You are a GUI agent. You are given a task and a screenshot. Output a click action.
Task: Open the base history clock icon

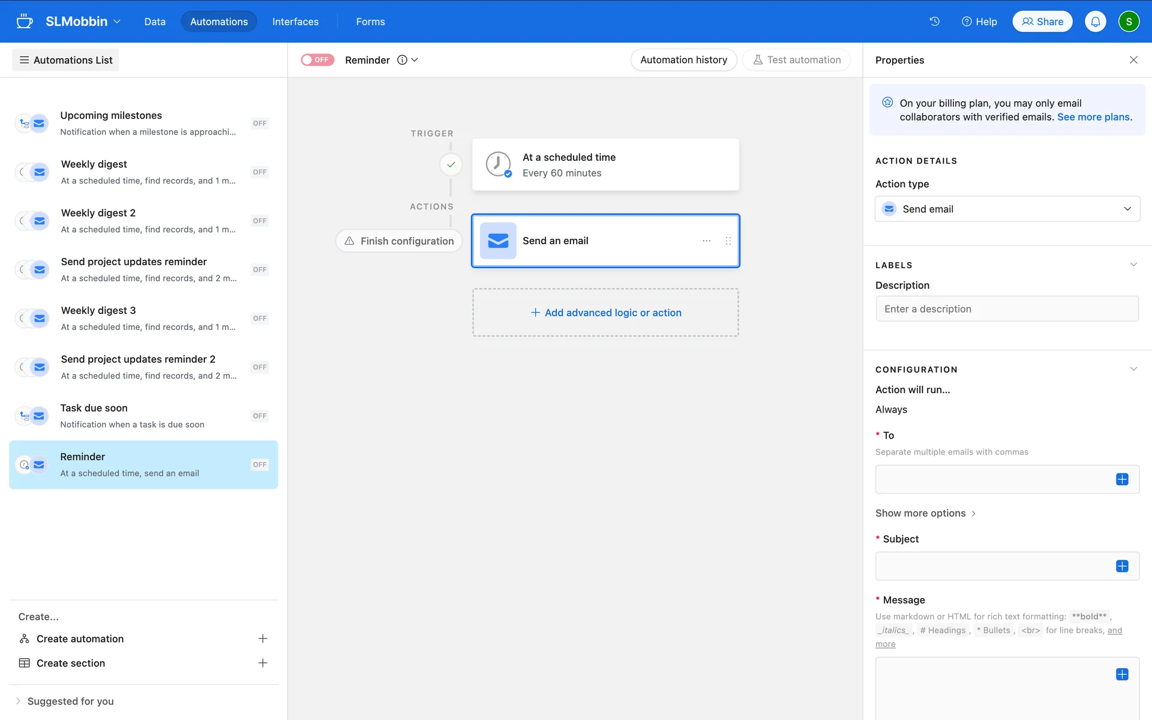point(934,22)
